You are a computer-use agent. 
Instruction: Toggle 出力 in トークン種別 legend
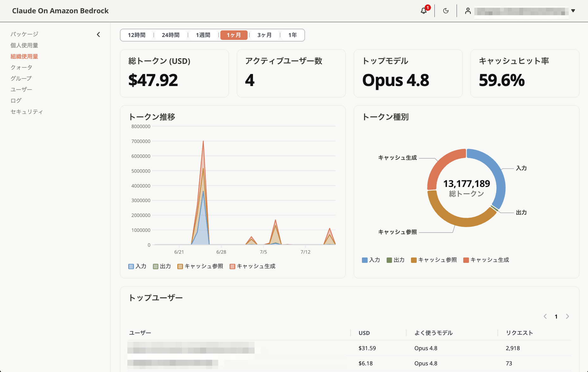pos(395,260)
